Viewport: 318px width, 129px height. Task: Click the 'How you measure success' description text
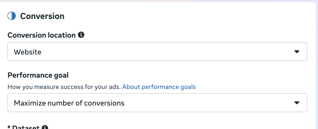point(64,87)
